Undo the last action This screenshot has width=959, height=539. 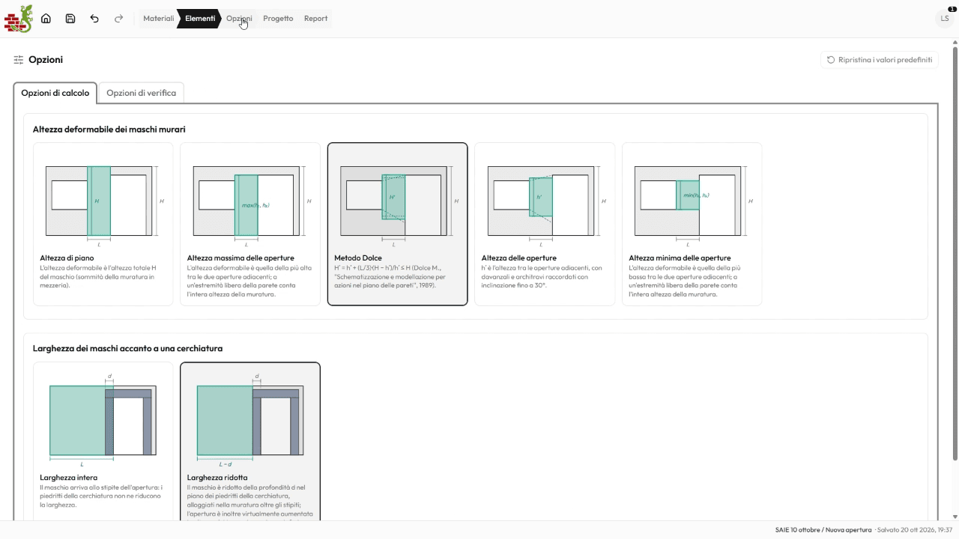click(x=94, y=19)
